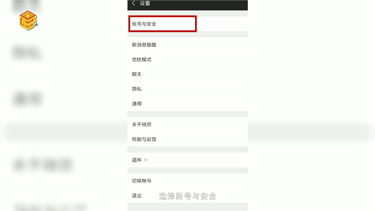
Task: Click the gray divider above 切换帐号
Action: [x=187, y=170]
